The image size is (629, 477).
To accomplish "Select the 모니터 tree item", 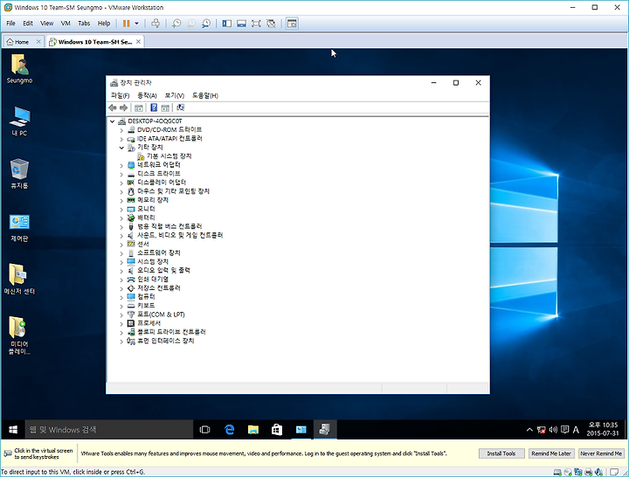I will tap(146, 209).
